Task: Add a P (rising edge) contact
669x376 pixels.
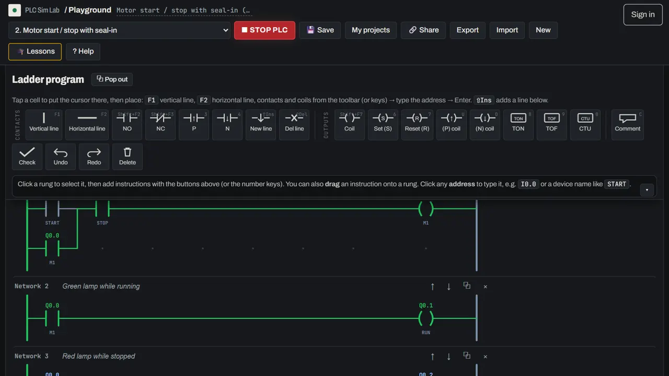Action: click(x=194, y=125)
